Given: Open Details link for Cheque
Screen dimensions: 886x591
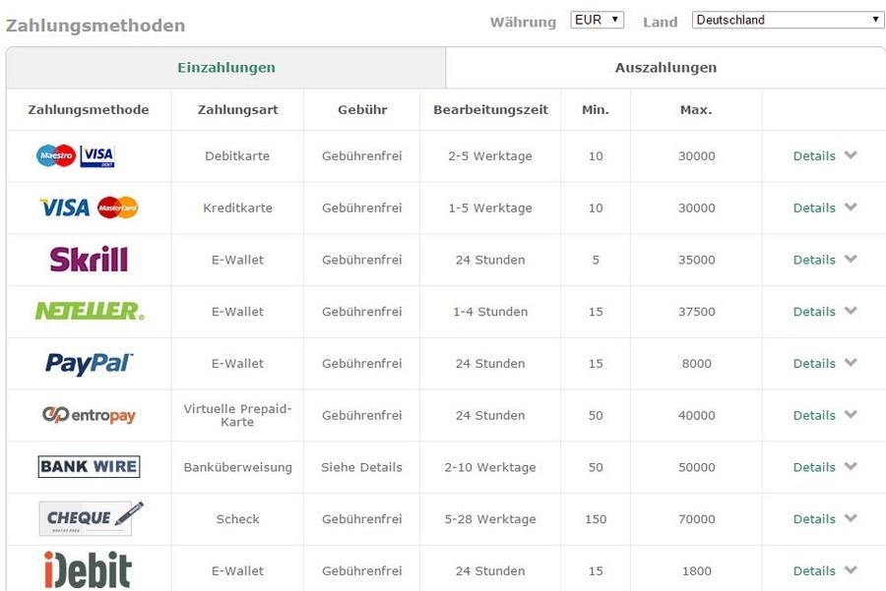Looking at the screenshot, I should coord(814,519).
